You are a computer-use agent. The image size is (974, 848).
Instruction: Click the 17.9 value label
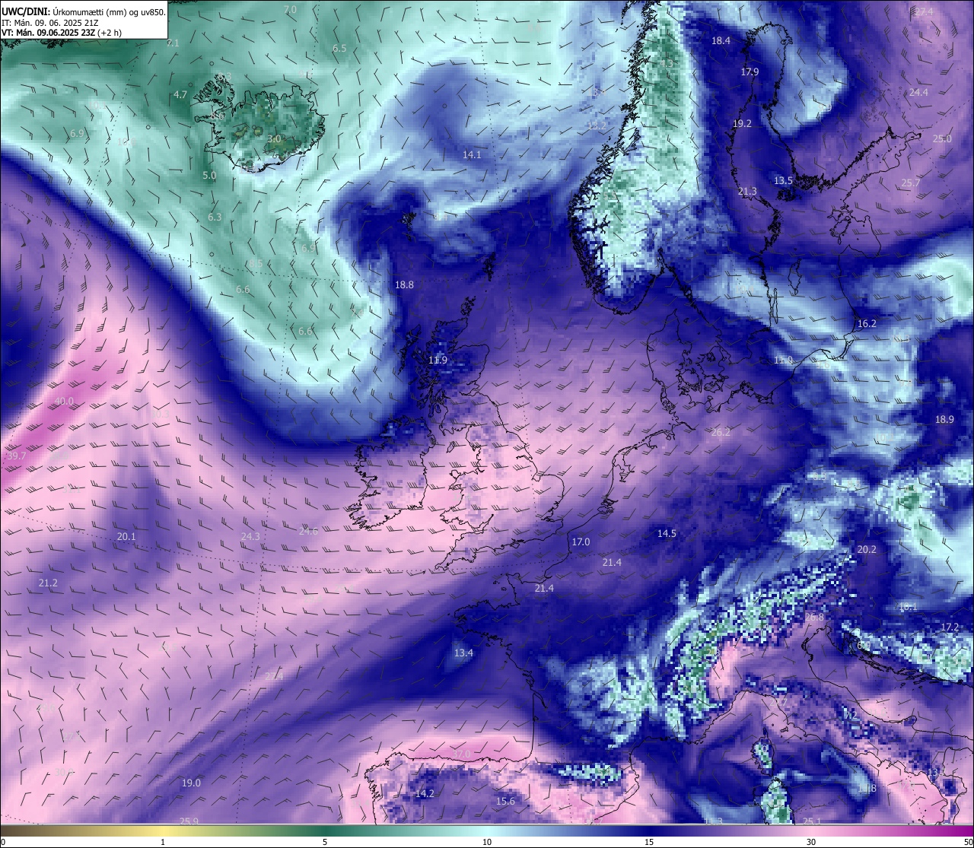point(750,72)
